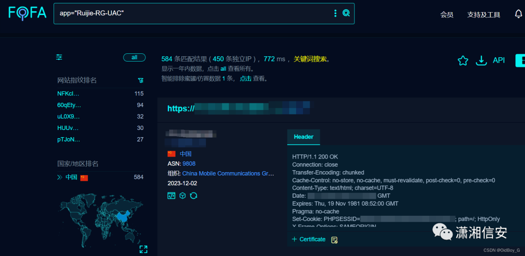Click 关键词搜索 link
This screenshot has height=256, width=525.
point(310,59)
